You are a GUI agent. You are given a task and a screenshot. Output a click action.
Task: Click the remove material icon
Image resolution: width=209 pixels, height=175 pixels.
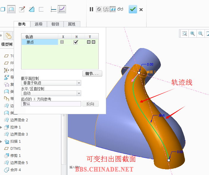[32, 9]
